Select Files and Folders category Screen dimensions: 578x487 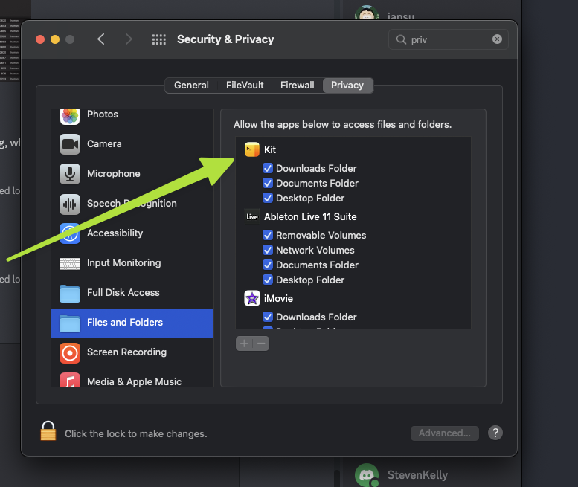[132, 323]
